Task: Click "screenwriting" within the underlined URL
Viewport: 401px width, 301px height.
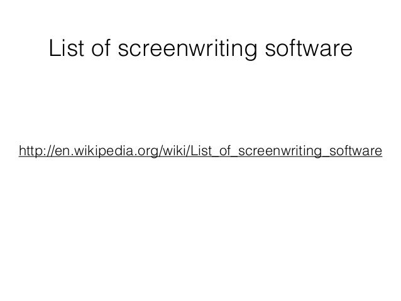Action: click(280, 151)
